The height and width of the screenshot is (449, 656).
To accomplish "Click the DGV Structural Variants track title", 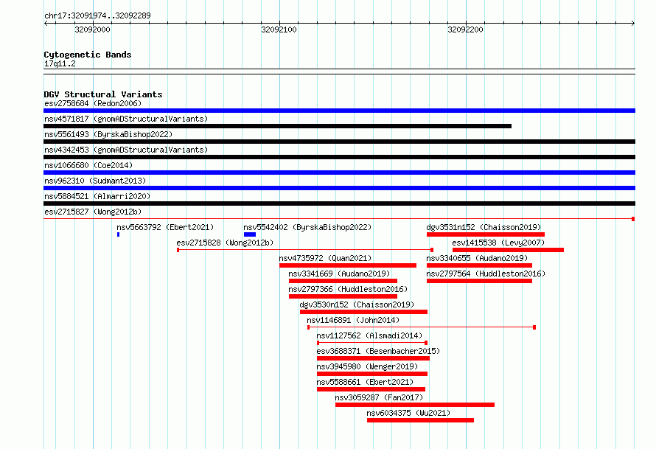I will [x=103, y=94].
